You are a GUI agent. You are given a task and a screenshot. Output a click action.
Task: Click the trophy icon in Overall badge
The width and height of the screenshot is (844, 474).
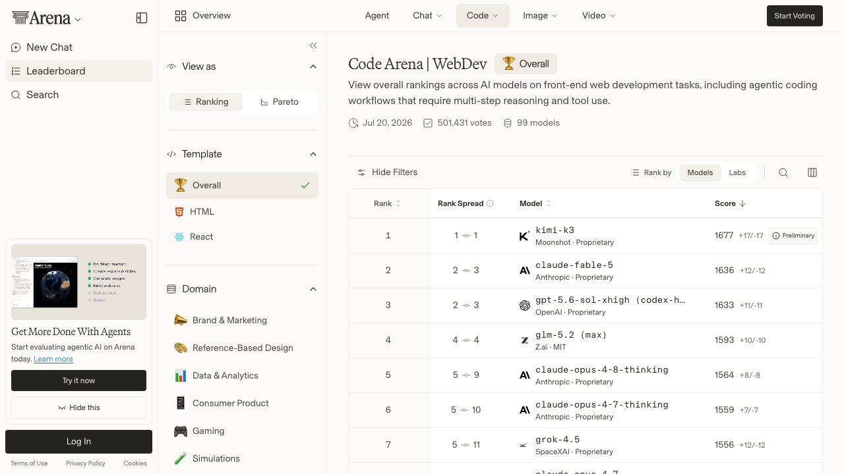pos(508,63)
